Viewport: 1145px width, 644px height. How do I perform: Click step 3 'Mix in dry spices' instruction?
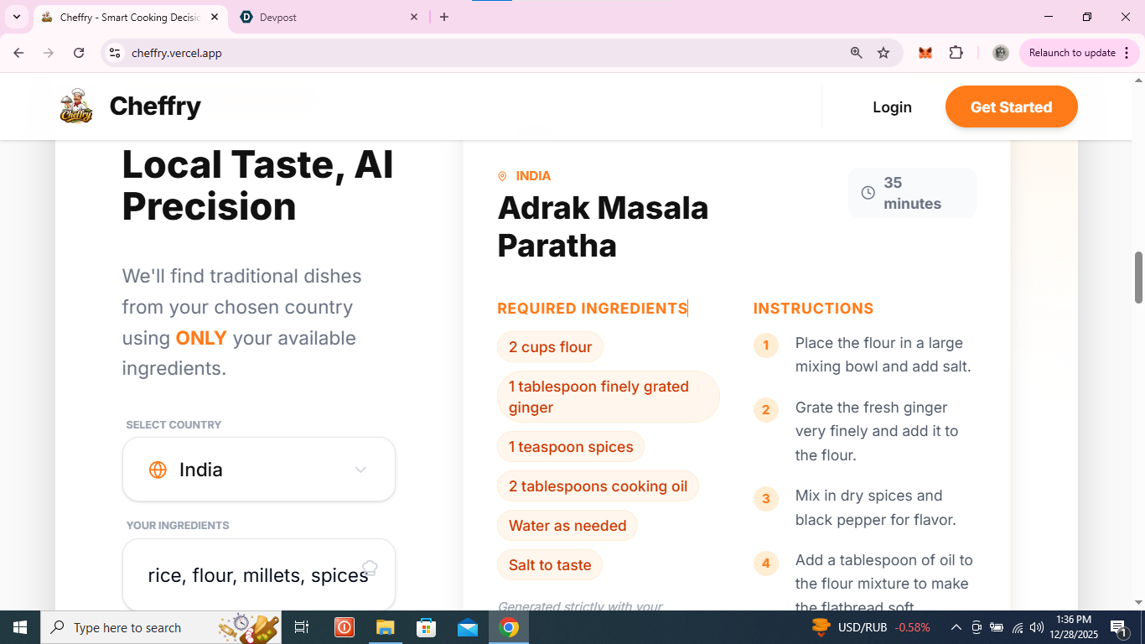875,507
